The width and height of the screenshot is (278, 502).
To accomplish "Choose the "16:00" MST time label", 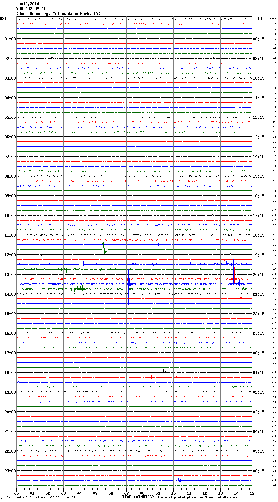I will (x=10, y=333).
